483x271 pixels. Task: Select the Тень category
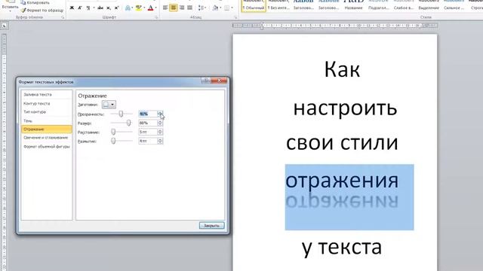coord(47,120)
